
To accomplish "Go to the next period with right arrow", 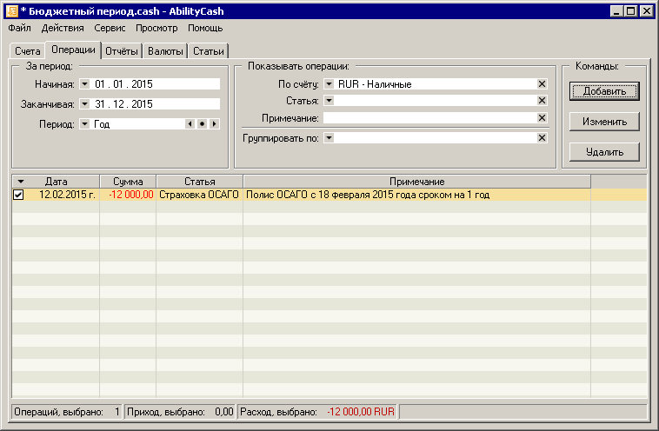I will [x=214, y=124].
